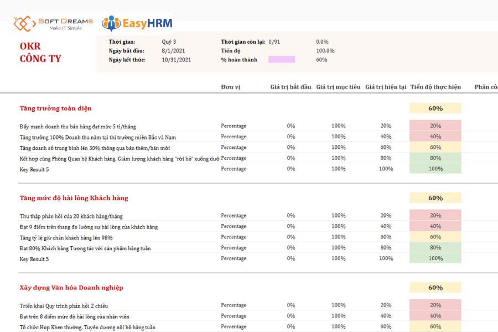Select yellow 60% progress of 'Tăng doanh số trung bình'
The width and height of the screenshot is (498, 332).
tap(435, 147)
